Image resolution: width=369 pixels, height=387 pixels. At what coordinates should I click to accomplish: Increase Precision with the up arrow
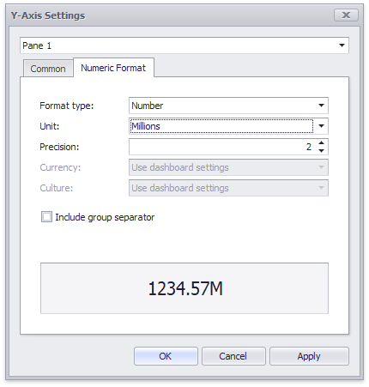[322, 142]
